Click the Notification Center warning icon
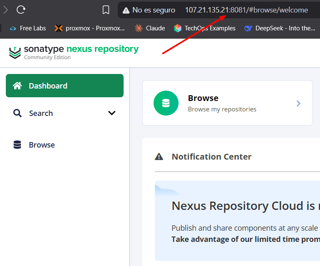The image size is (320, 266). pos(159,157)
